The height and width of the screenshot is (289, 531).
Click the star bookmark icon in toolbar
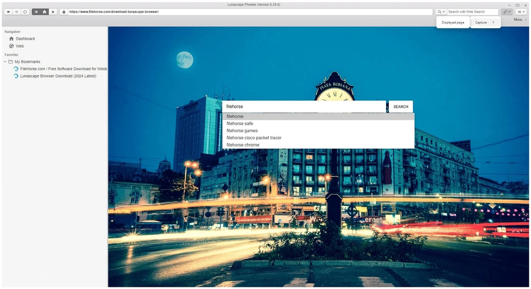tap(53, 12)
